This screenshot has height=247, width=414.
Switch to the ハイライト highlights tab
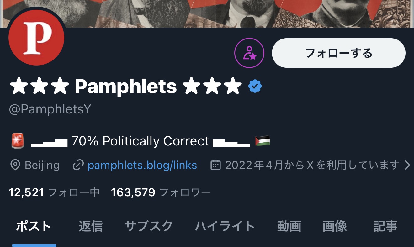point(225,226)
